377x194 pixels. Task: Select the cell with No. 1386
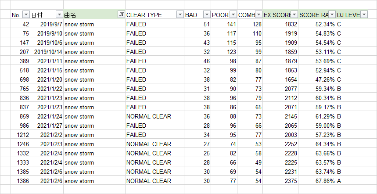tap(21, 181)
